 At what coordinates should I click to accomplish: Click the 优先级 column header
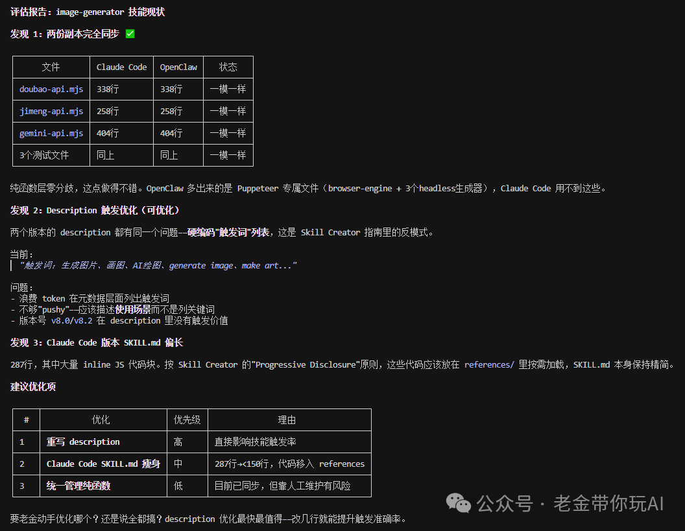point(187,419)
